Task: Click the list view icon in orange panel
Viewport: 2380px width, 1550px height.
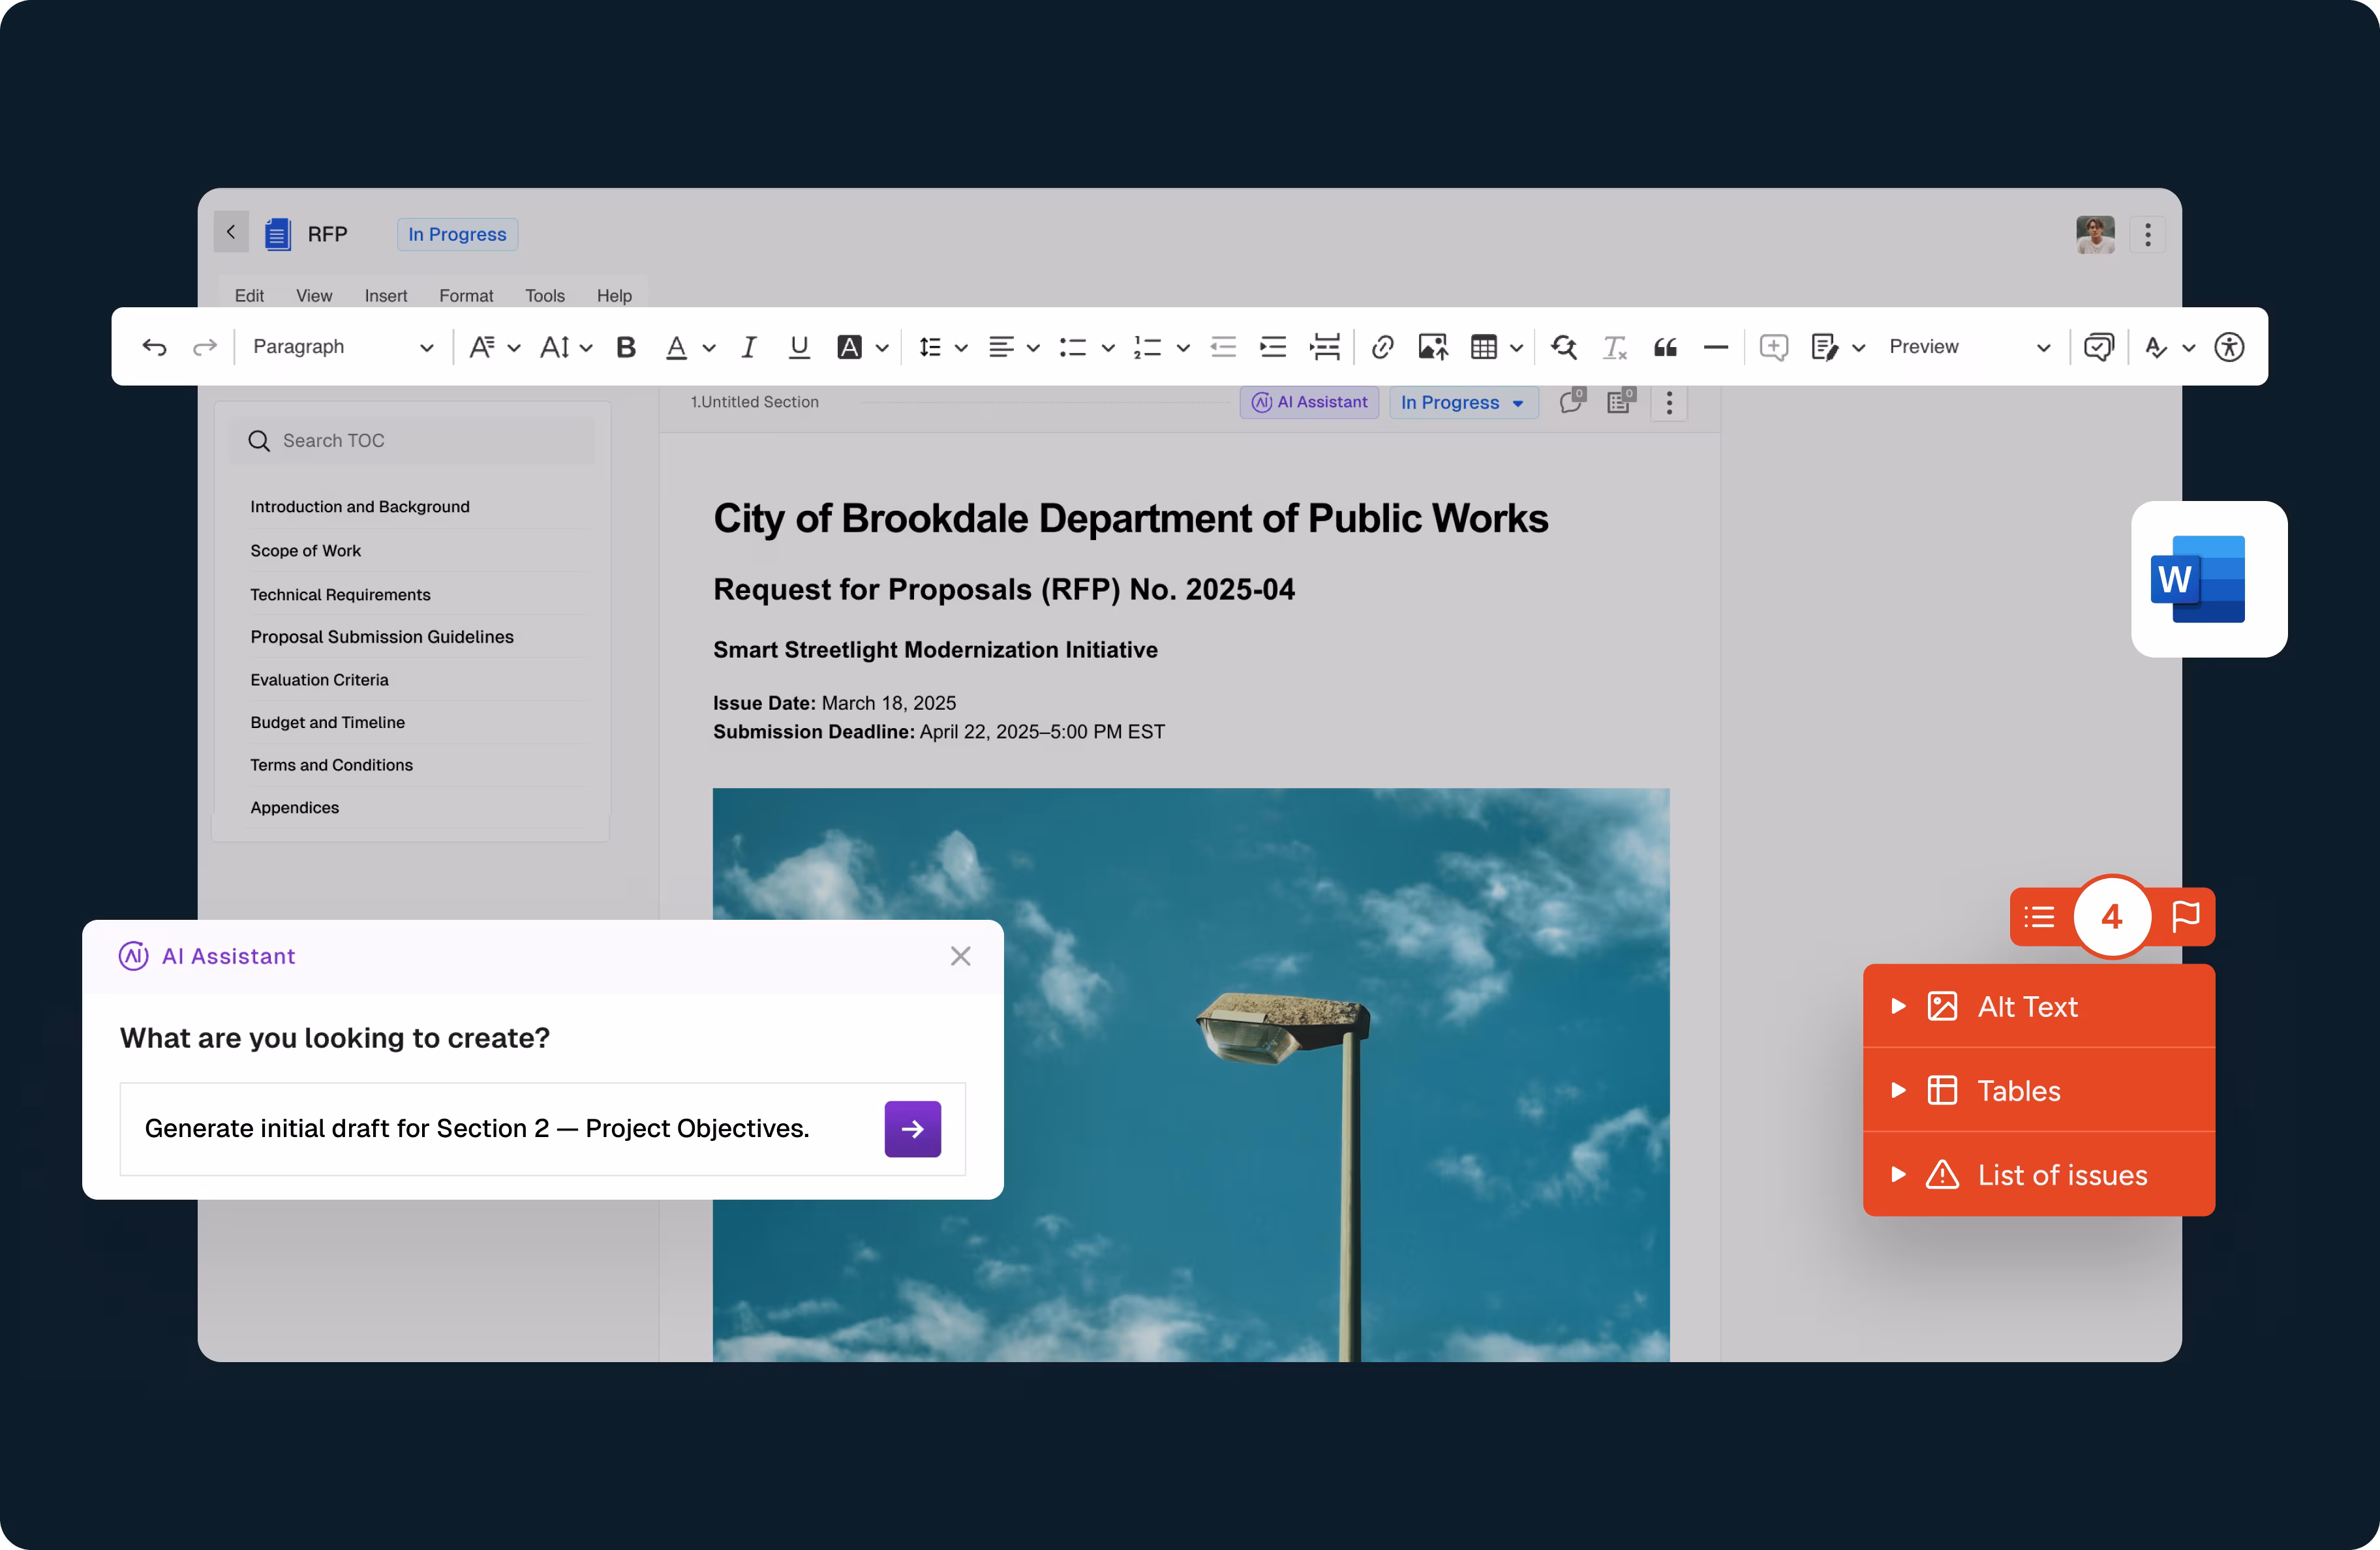Action: click(2039, 916)
